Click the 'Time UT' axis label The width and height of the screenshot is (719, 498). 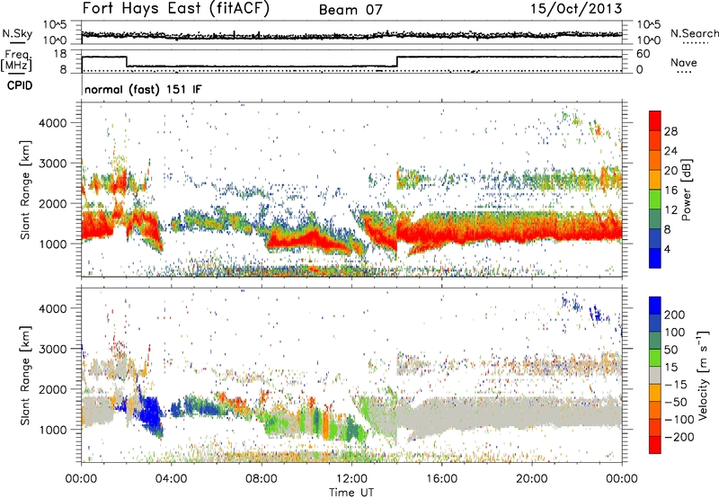point(351,493)
